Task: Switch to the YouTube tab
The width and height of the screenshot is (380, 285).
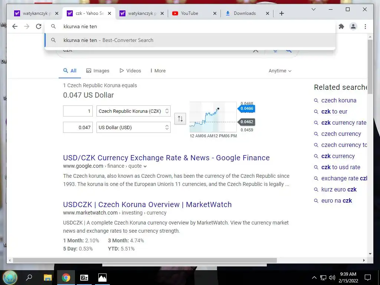Action: (x=189, y=13)
